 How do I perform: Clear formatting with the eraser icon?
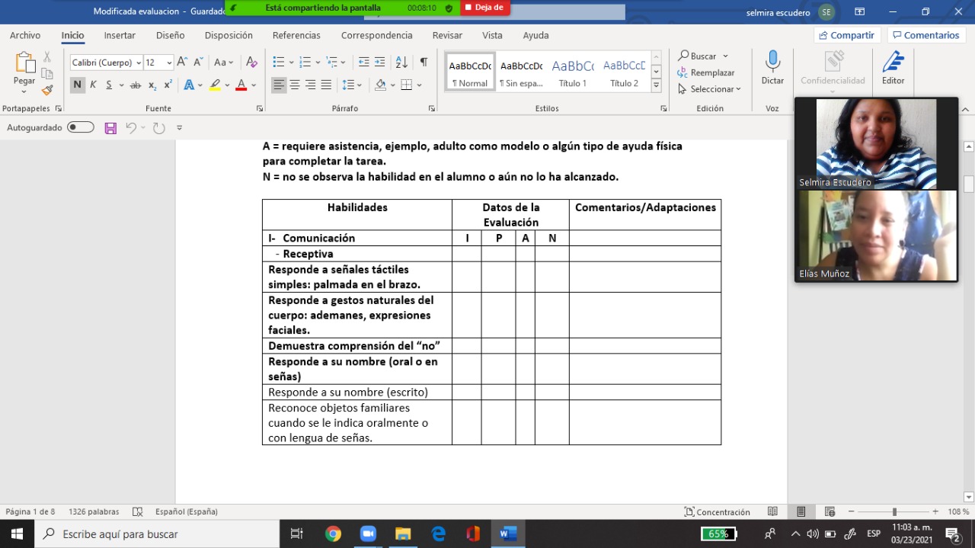252,62
